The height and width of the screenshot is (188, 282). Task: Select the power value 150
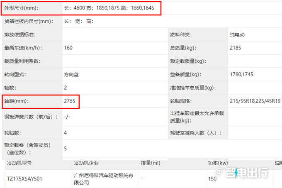coord(212,179)
